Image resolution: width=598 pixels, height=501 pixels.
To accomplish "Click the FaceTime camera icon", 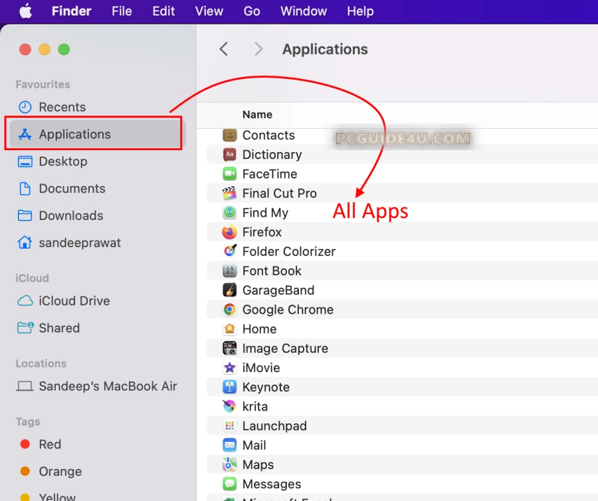I will (230, 174).
